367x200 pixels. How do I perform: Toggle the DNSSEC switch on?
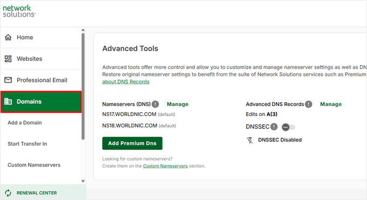(288, 127)
